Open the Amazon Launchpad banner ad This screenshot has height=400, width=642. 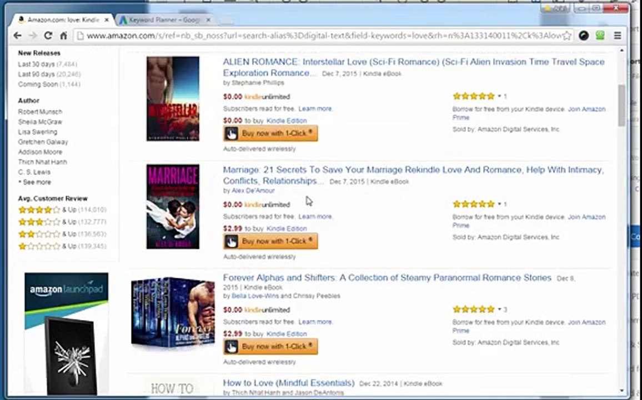[66, 334]
